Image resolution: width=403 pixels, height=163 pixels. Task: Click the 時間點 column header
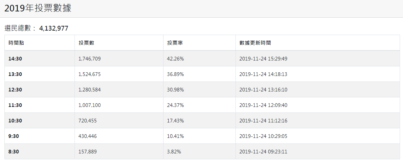(16, 43)
